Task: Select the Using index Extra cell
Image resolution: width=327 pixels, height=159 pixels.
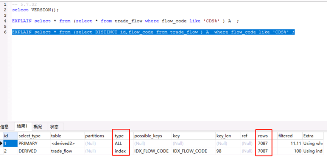Action: 313,151
